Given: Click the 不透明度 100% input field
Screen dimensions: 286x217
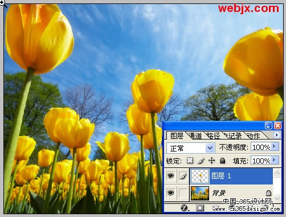Looking at the screenshot, I should 261,147.
